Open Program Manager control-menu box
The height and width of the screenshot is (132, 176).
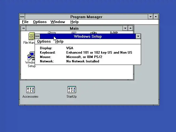coord(22,17)
